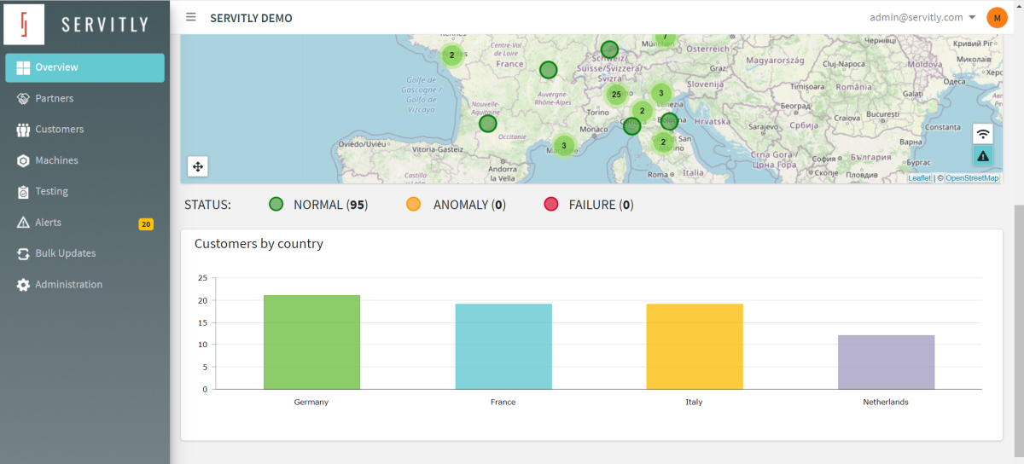Open the Overview dashboard page
This screenshot has width=1024, height=464.
click(84, 67)
